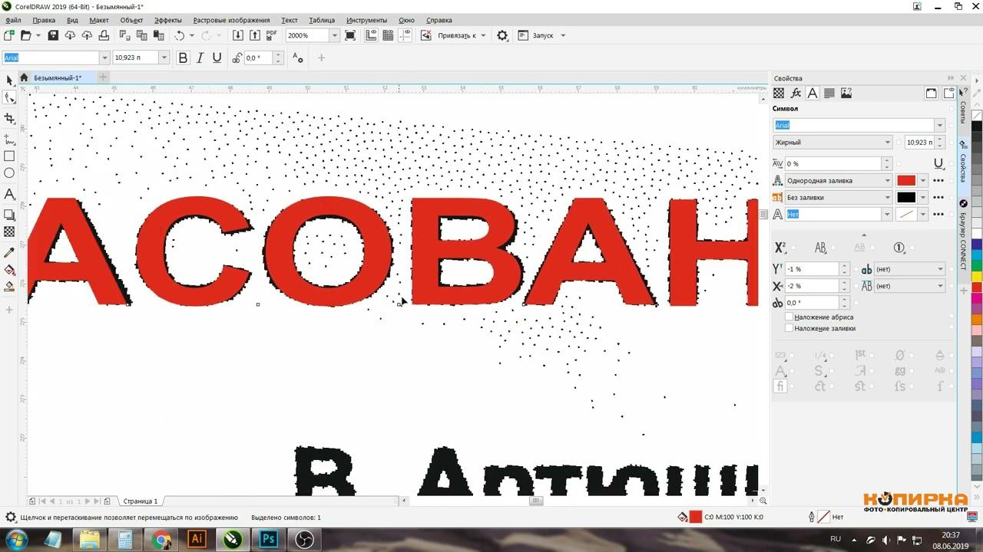Image resolution: width=983 pixels, height=552 pixels.
Task: Add a new document with the plus tab button
Action: coord(103,77)
